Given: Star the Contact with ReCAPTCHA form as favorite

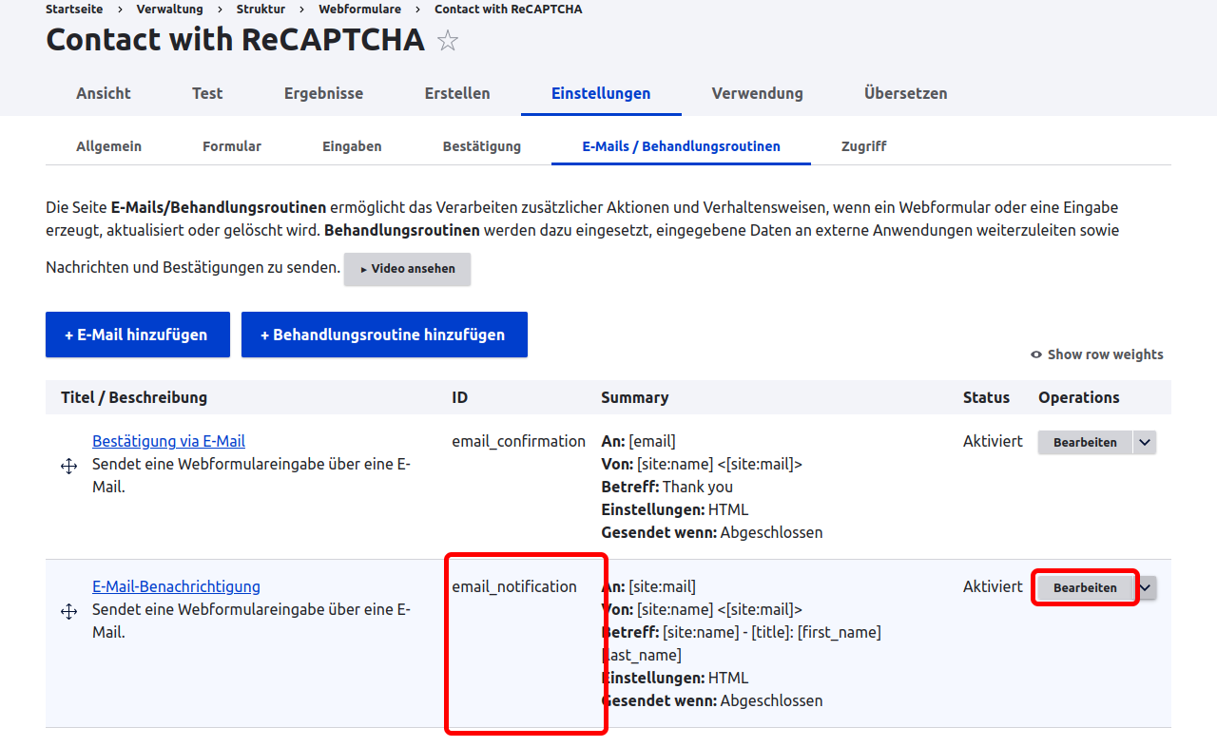Looking at the screenshot, I should (x=447, y=41).
